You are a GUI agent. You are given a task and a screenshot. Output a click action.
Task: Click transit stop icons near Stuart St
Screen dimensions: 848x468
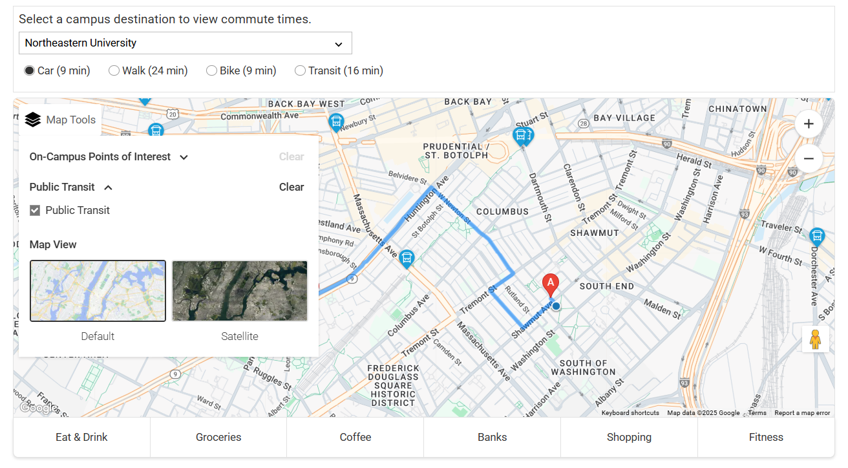[522, 136]
